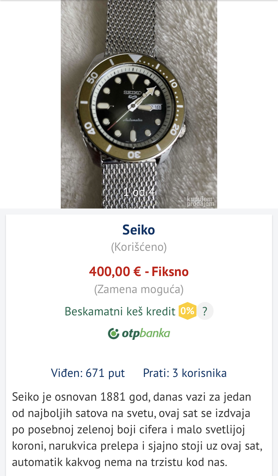The width and height of the screenshot is (278, 476).
Task: Tap the kupujemprodajem watermark on the photo
Action: 201,201
